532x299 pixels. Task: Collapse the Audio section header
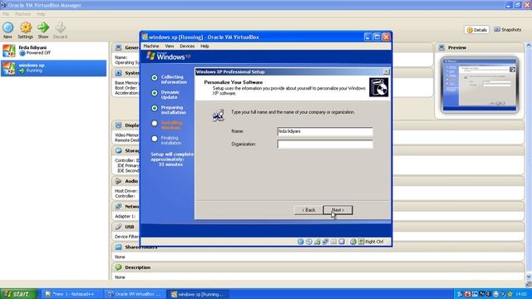click(126, 181)
